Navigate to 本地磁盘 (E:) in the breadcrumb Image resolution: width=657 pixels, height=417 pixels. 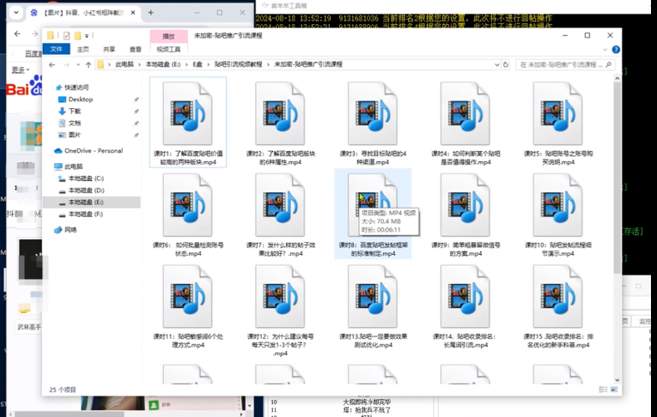pyautogui.click(x=163, y=64)
